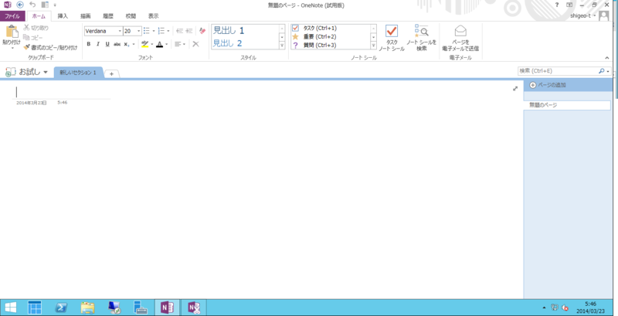The height and width of the screenshot is (316, 618).
Task: Toggle Dock to Desktop icon in title bar
Action: click(x=45, y=5)
